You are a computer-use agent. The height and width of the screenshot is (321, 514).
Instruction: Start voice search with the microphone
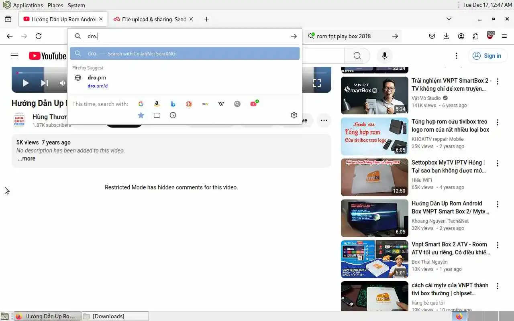[385, 56]
